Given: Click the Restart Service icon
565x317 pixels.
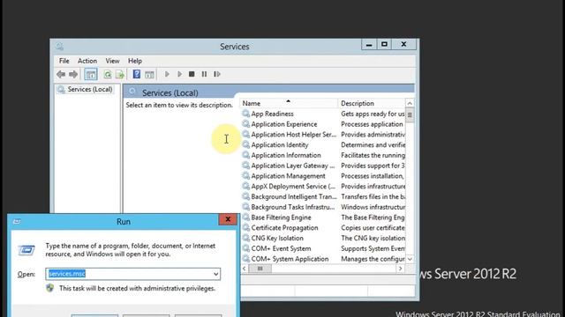Looking at the screenshot, I should tap(217, 74).
